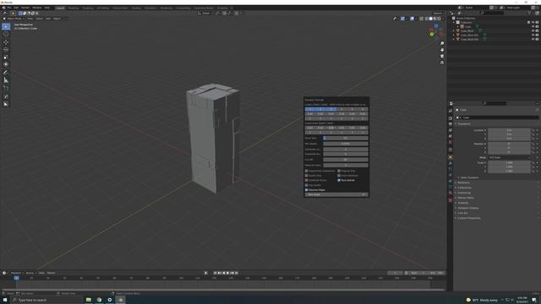
Task: Open the timeline Playback menu
Action: [17, 273]
